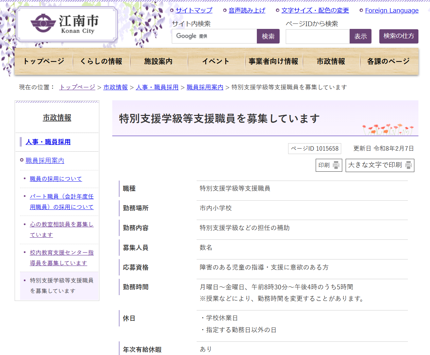
Task: Open the サイトマップ link
Action: pos(194,11)
